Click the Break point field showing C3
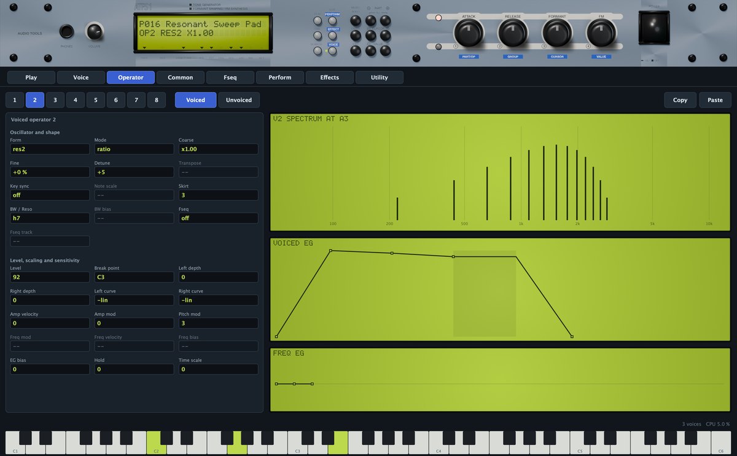 pyautogui.click(x=134, y=277)
